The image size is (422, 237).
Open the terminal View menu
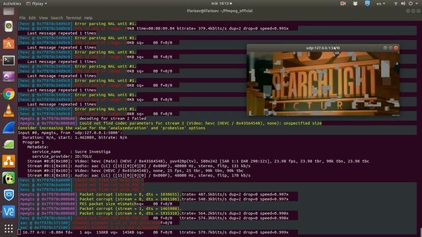tap(43, 18)
